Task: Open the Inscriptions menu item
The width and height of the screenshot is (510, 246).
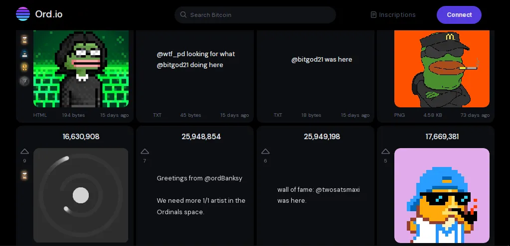Action: tap(393, 14)
